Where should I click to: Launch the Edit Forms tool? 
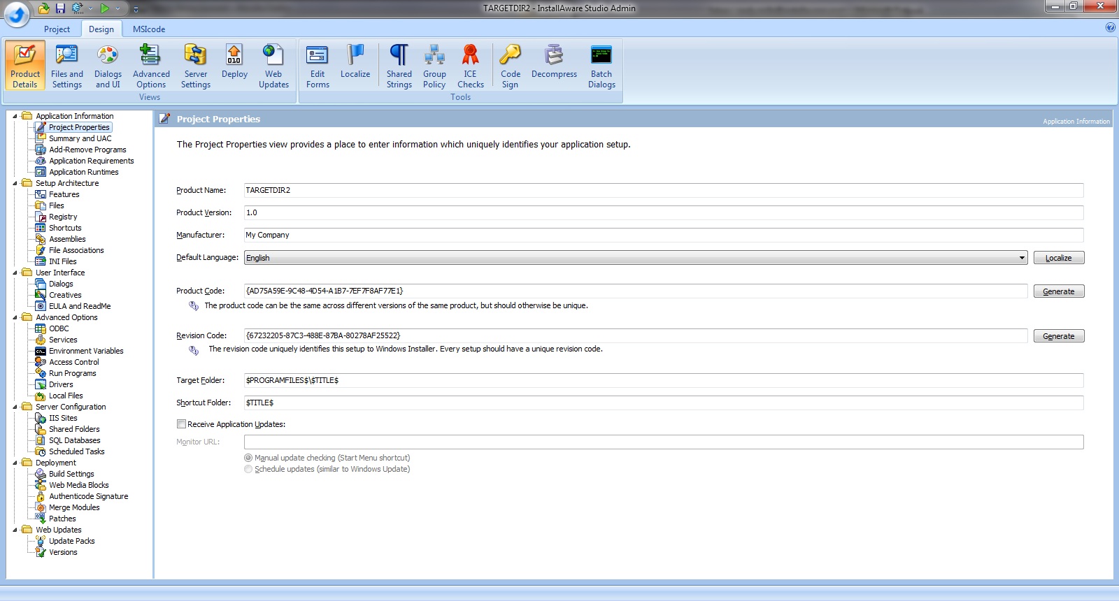318,66
